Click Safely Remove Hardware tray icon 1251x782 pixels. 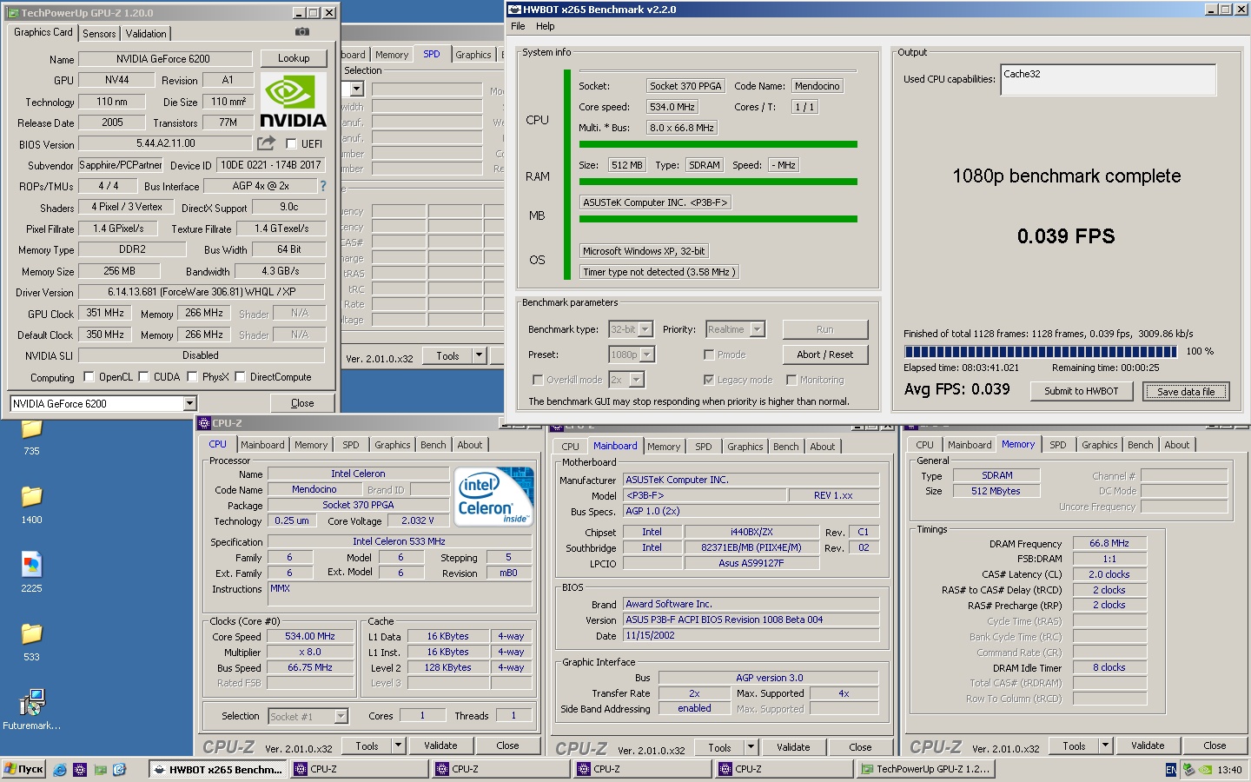(1188, 770)
